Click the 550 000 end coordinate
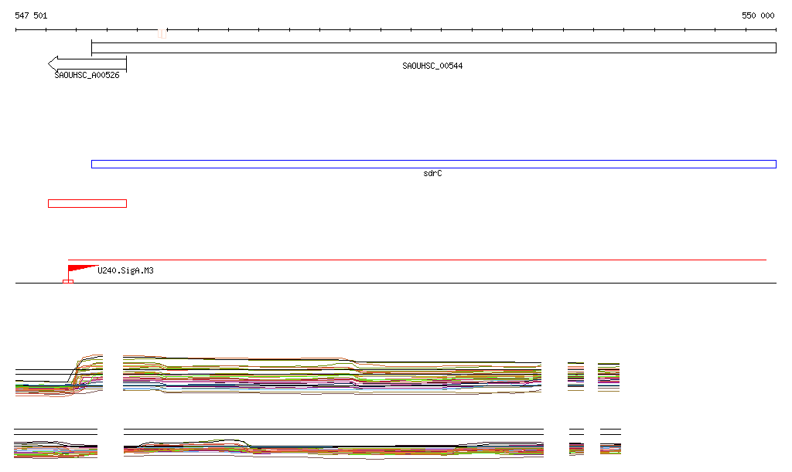The height and width of the screenshot is (472, 792). click(758, 15)
